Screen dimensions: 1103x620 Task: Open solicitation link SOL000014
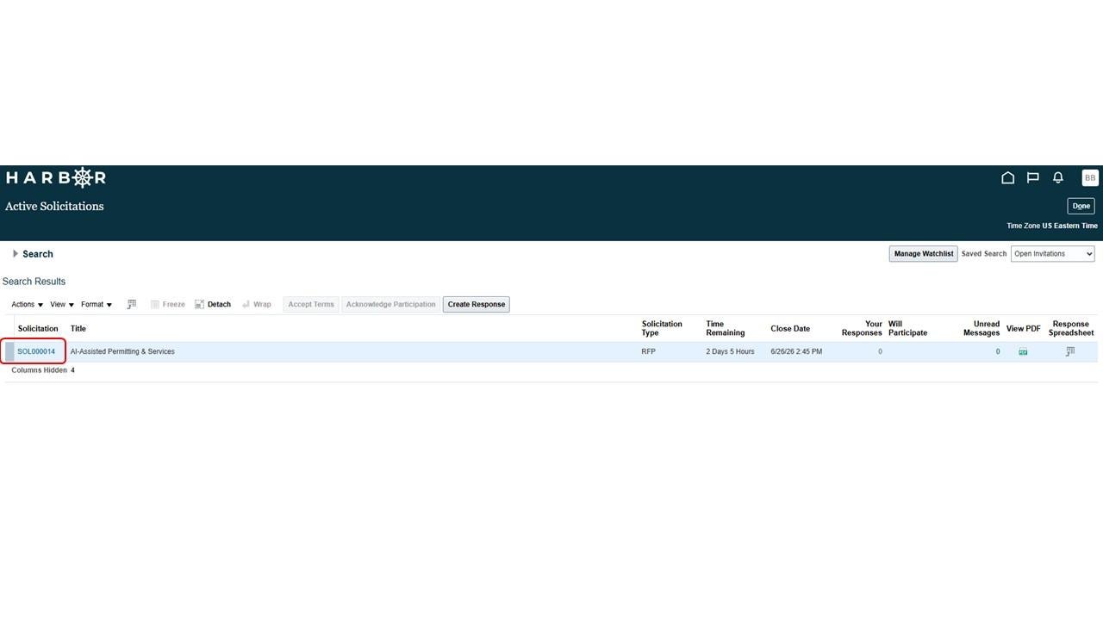coord(36,351)
